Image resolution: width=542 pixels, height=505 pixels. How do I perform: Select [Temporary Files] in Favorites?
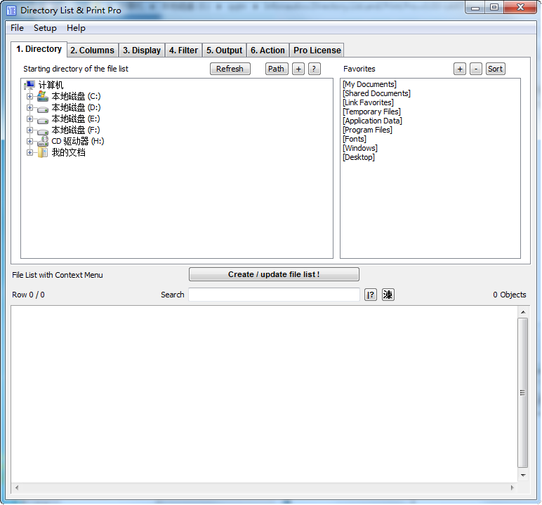[x=371, y=112]
